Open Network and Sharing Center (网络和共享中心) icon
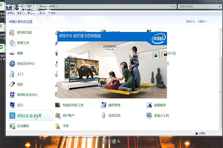The image size is (223, 148). tap(12, 95)
